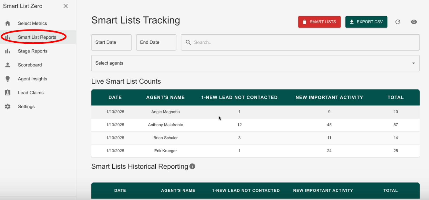Click NEW IMPORTANT ACTIVITY header in Historical table
Screen dimensions: 429x200
coord(323,190)
